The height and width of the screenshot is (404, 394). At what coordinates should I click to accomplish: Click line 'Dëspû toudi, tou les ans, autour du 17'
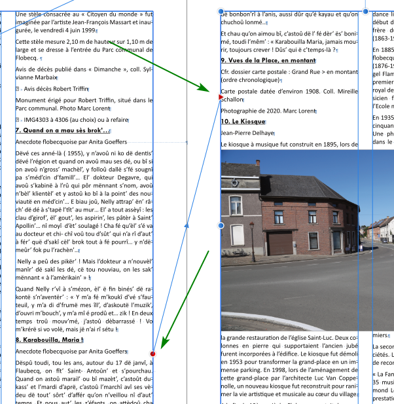point(84,363)
